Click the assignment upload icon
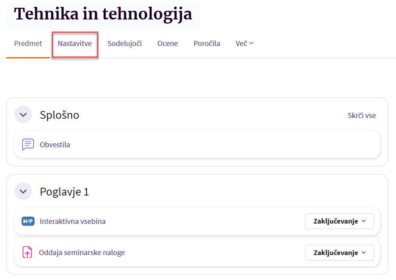396x280 pixels. [27, 253]
